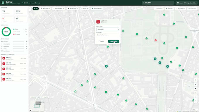Click the comment field in report dialog
The width and height of the screenshot is (199, 112).
[108, 35]
